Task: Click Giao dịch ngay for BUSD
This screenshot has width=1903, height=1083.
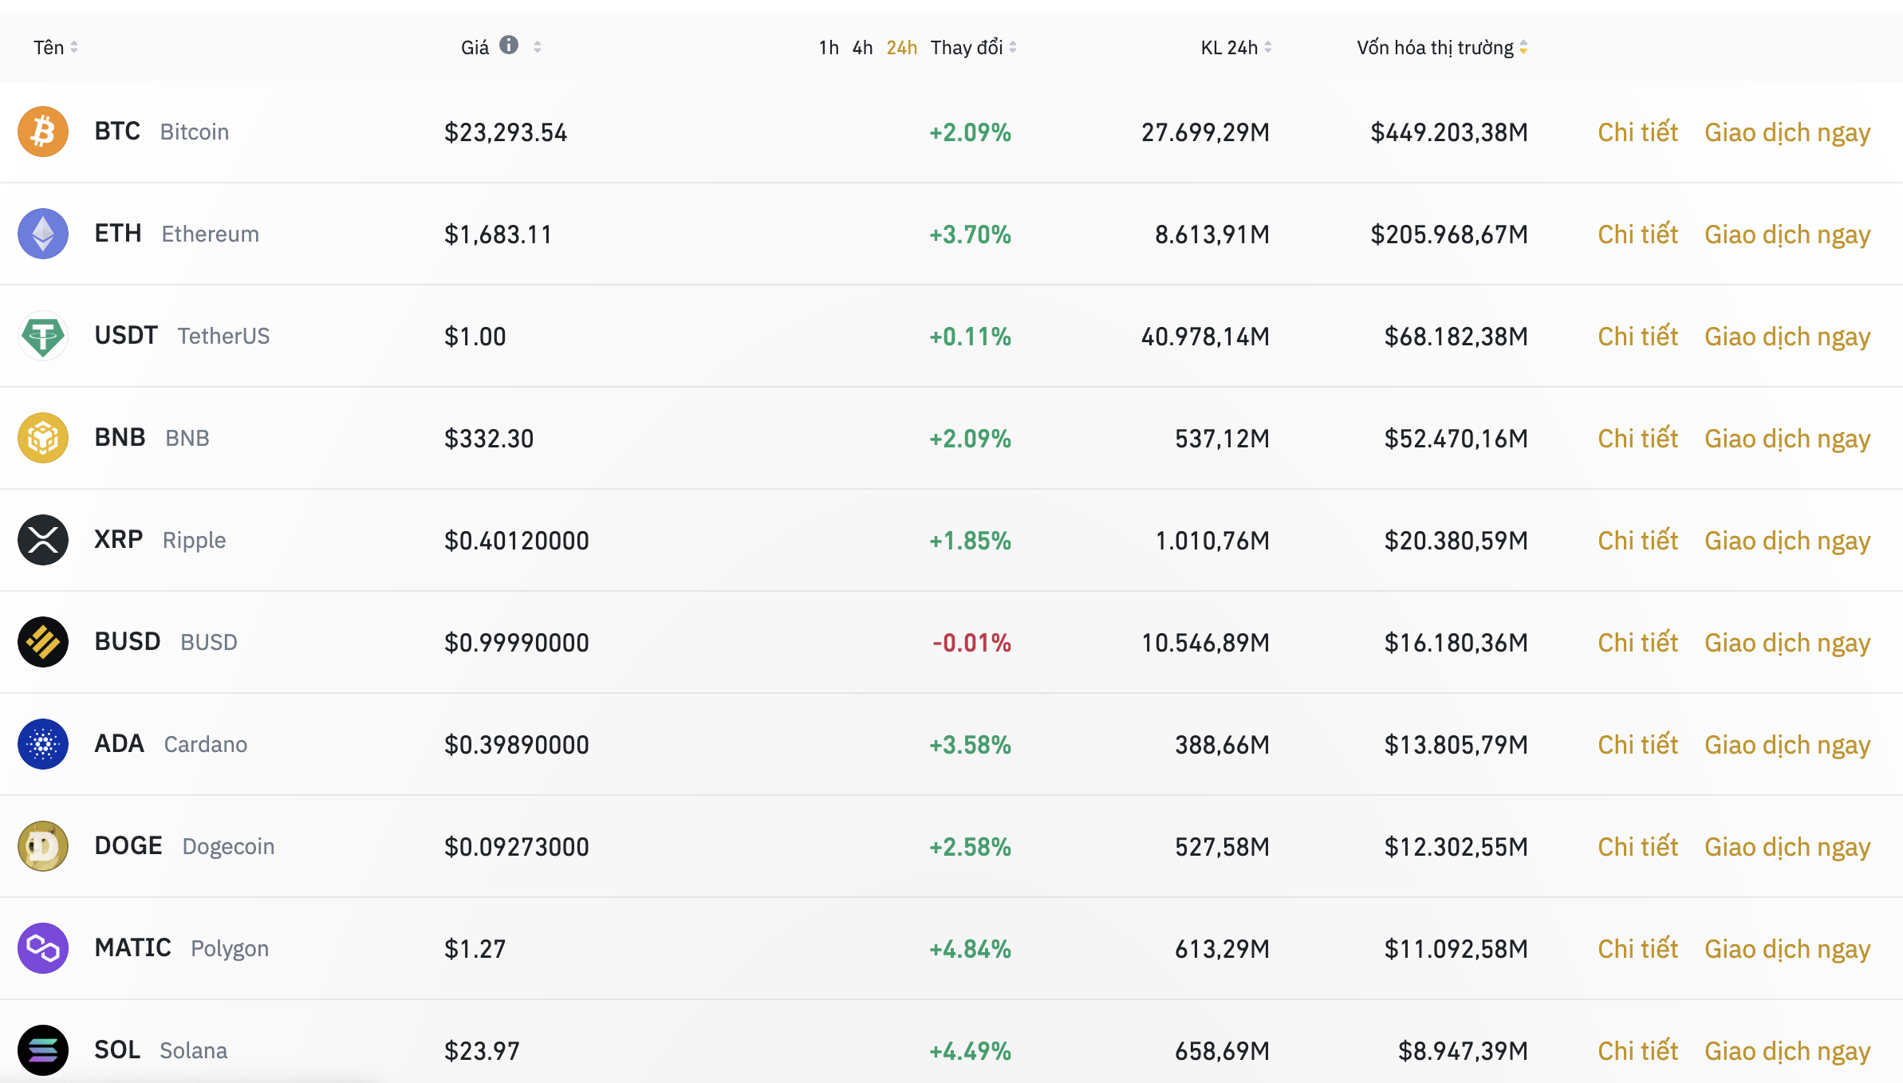Action: pyautogui.click(x=1787, y=643)
